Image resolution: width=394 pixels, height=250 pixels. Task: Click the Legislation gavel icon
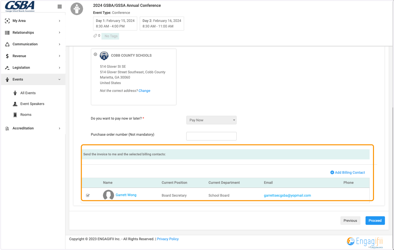7,68
